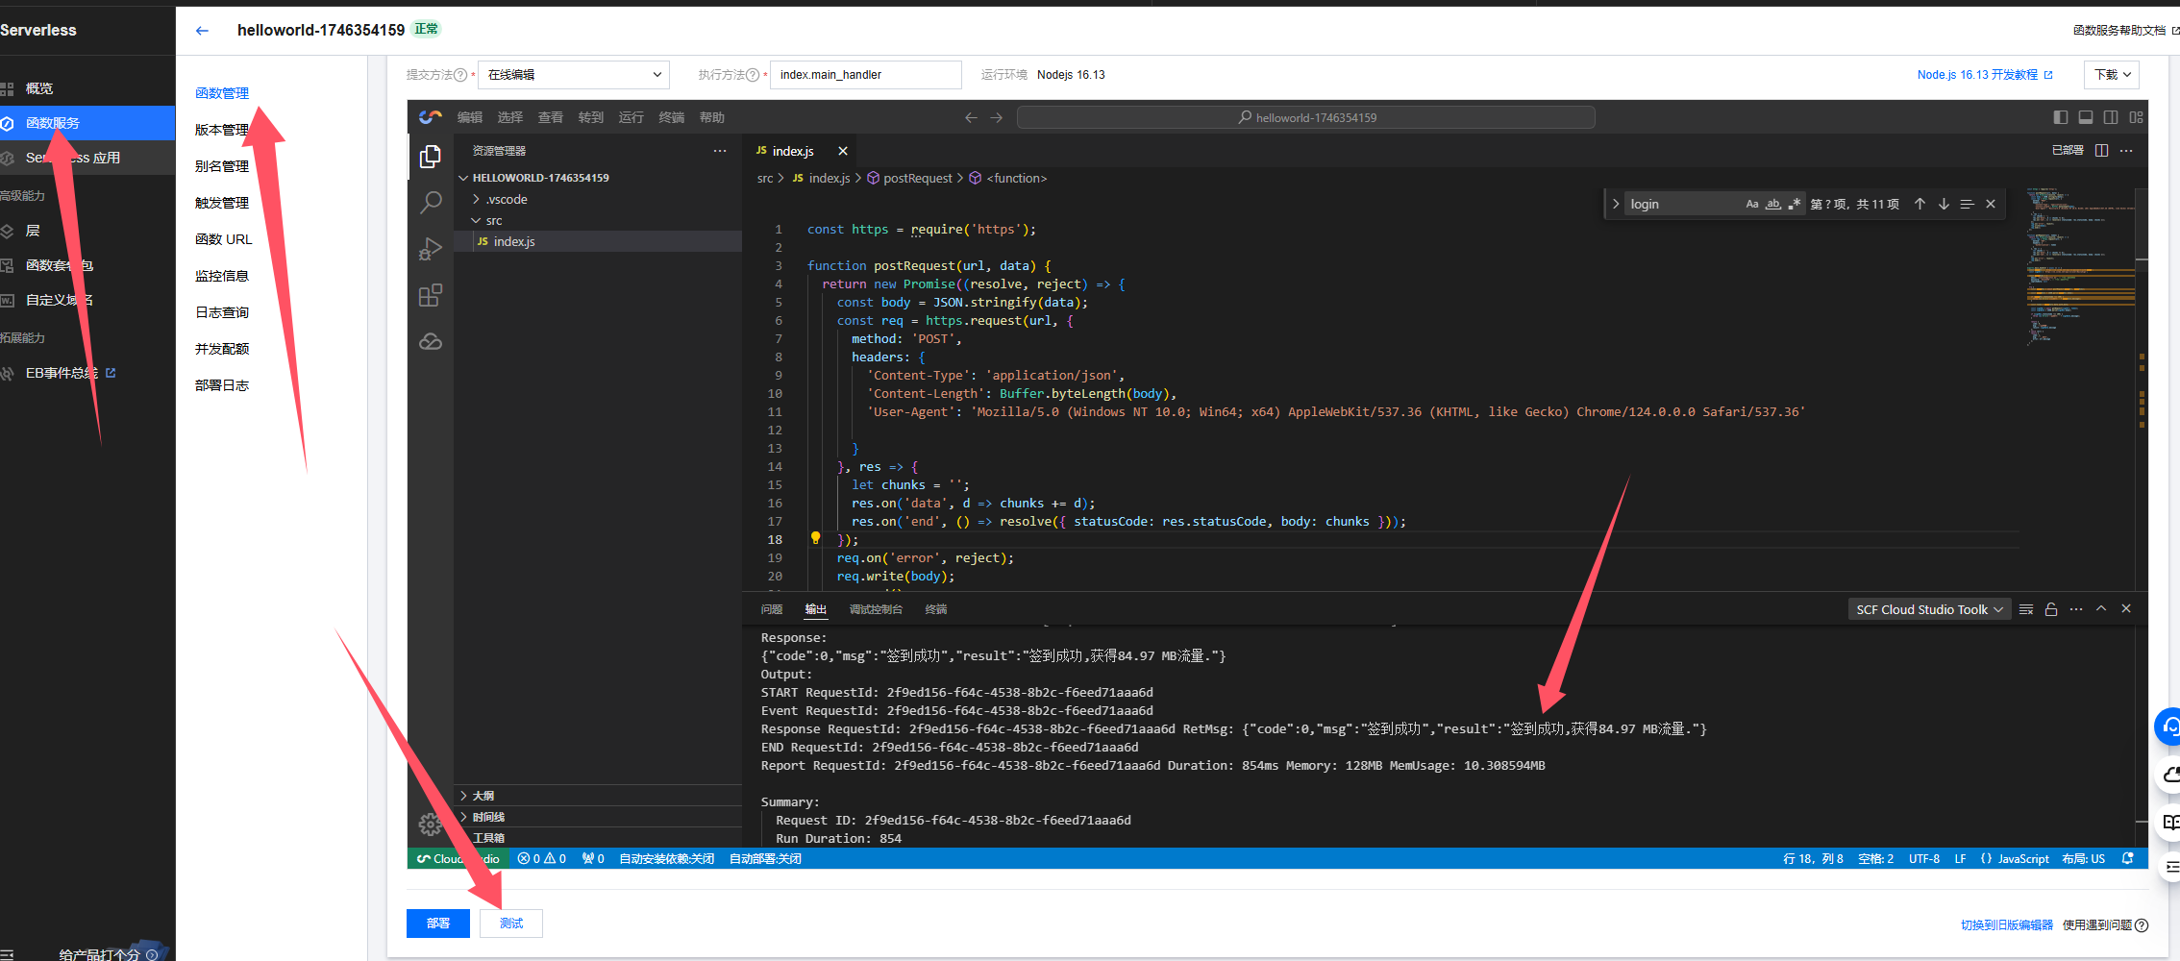The height and width of the screenshot is (961, 2180).
Task: Clear the output panel icon
Action: 2026,609
